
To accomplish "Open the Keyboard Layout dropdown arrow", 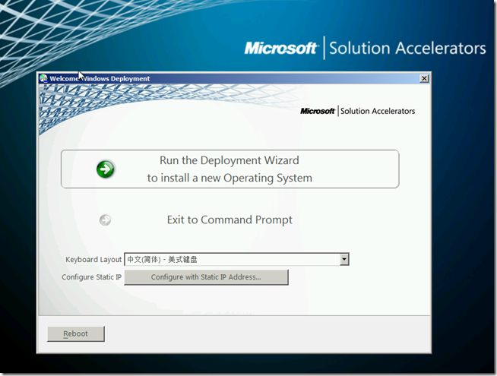I will 344,260.
